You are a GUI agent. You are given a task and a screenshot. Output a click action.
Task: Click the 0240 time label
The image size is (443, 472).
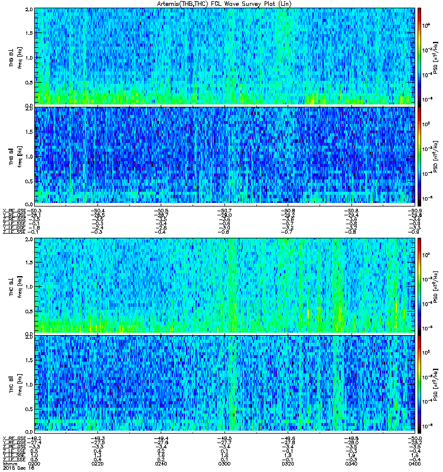161,464
